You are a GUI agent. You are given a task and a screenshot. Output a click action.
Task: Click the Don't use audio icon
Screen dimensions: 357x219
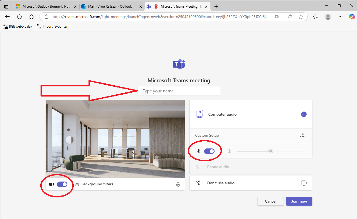198,183
